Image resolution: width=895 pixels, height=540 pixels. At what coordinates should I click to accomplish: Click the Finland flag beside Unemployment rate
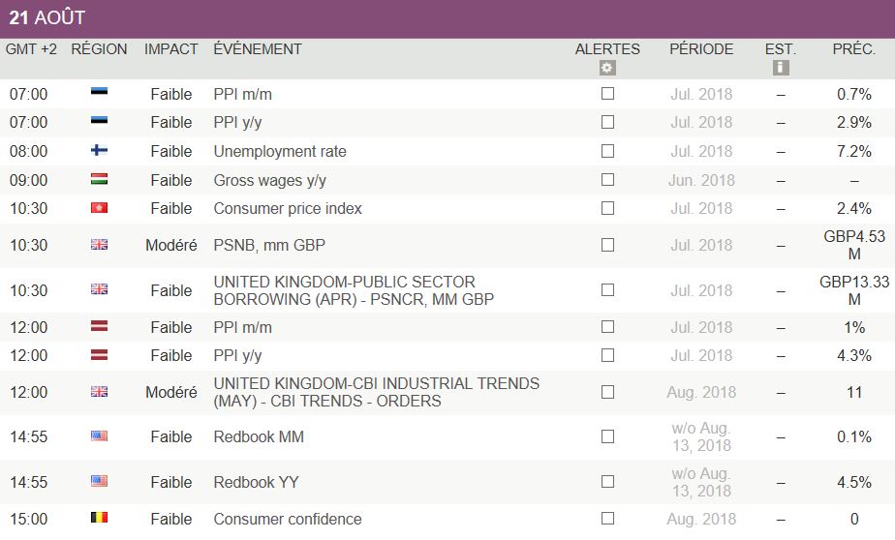tap(99, 151)
